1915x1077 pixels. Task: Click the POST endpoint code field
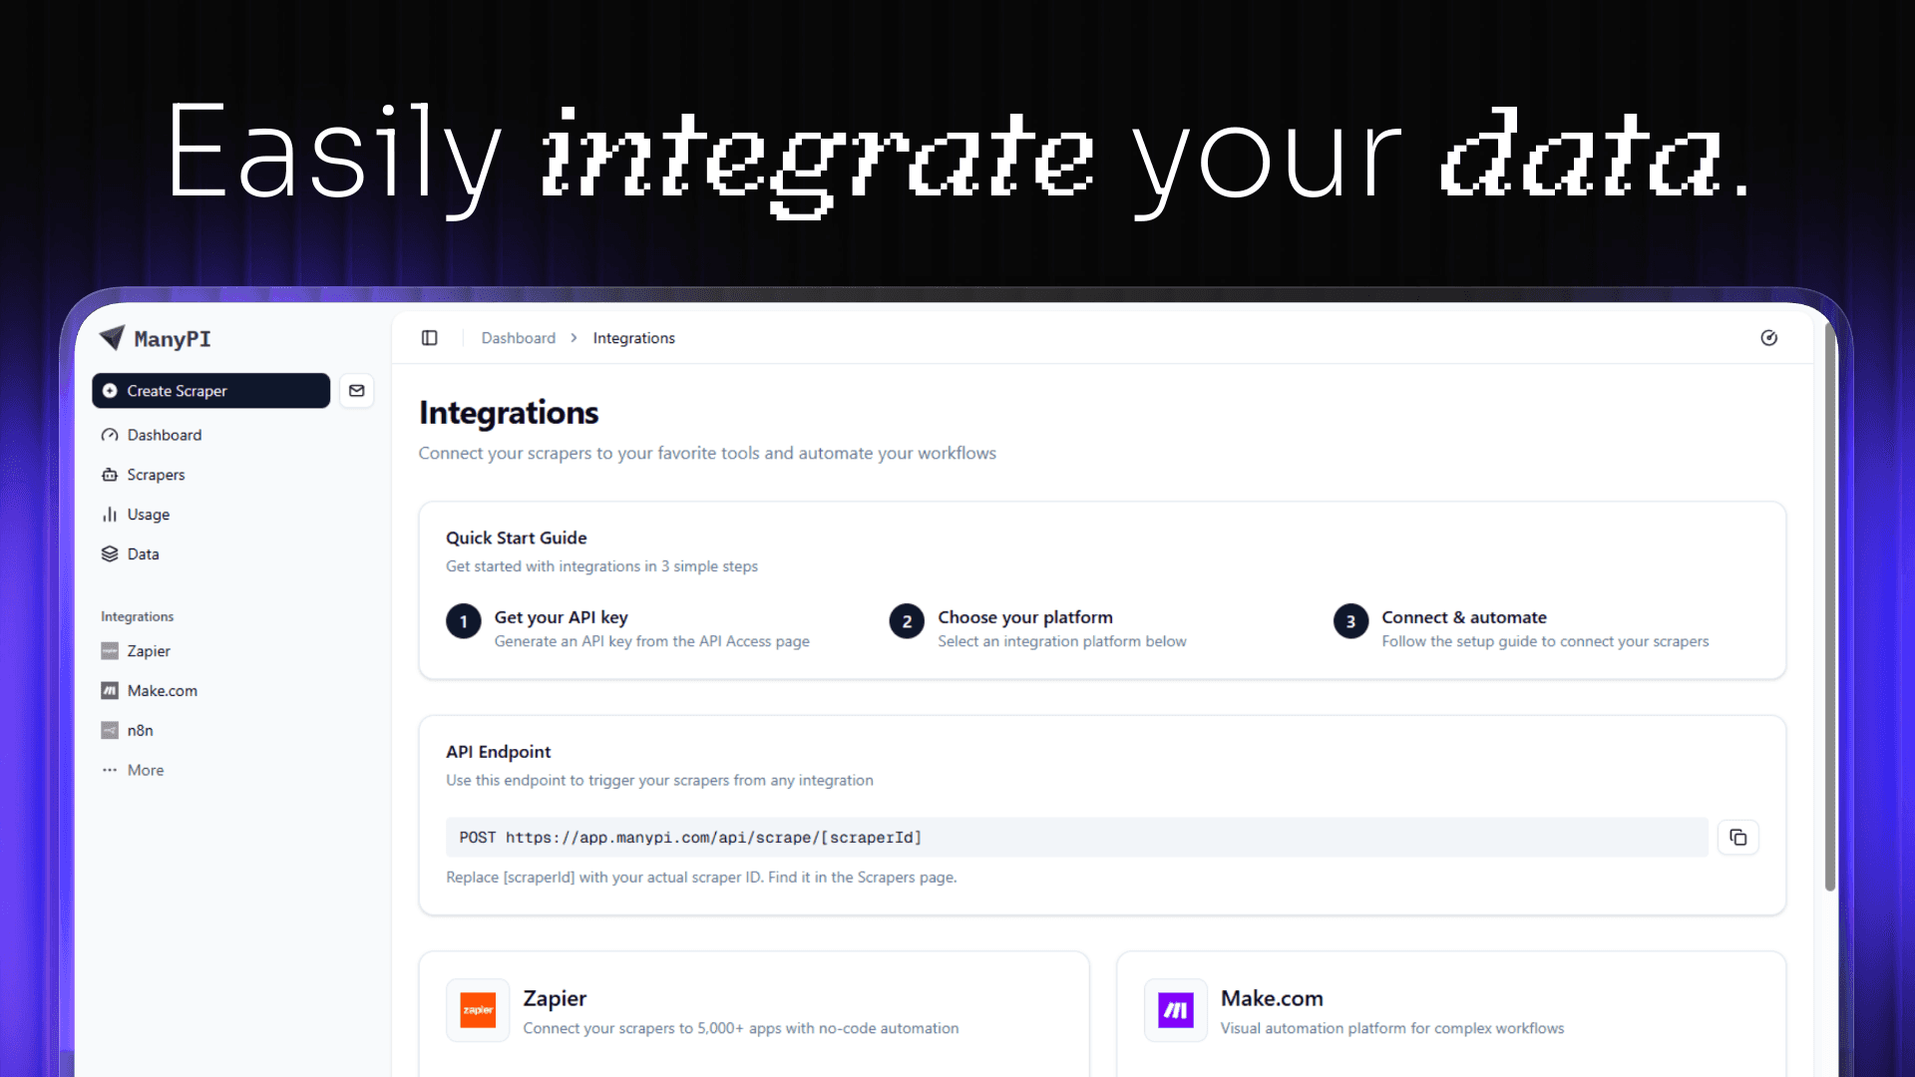1075,838
